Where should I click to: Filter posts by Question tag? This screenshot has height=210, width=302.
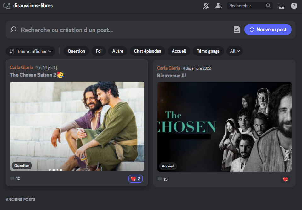[x=76, y=51]
